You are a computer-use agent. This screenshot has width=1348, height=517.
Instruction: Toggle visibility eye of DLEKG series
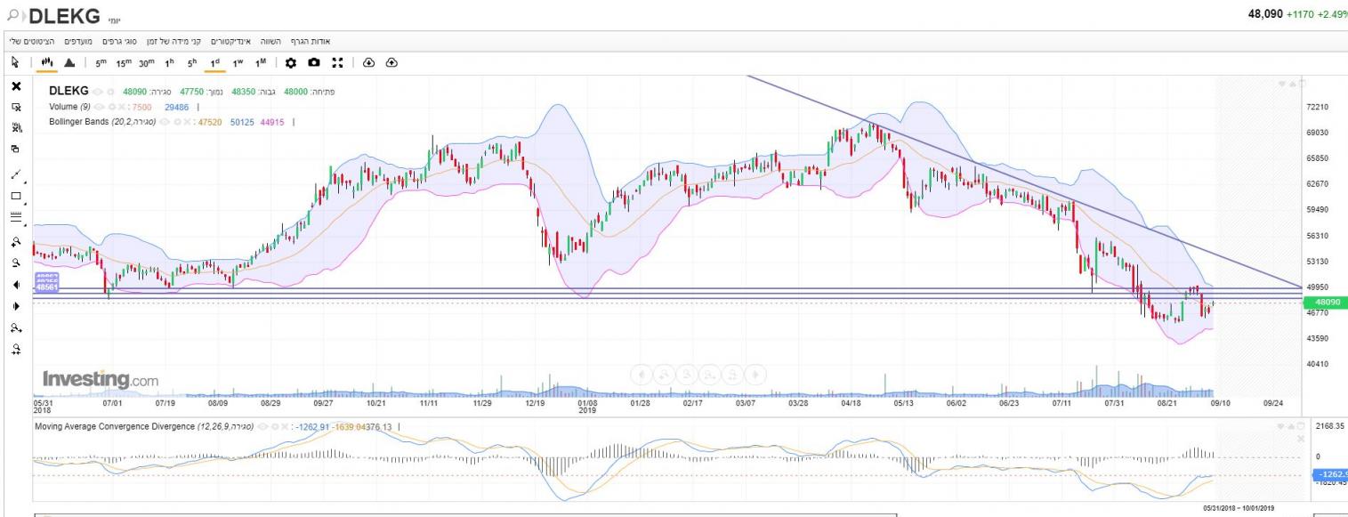pyautogui.click(x=97, y=92)
